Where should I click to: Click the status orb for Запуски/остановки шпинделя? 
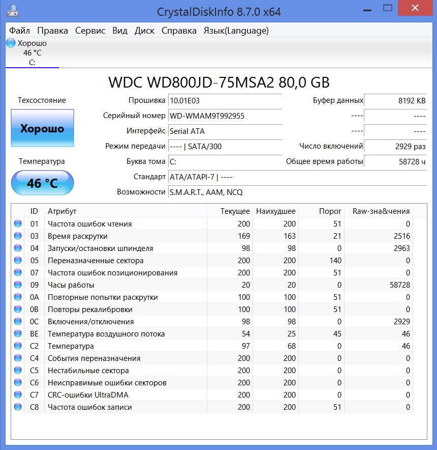pos(18,248)
